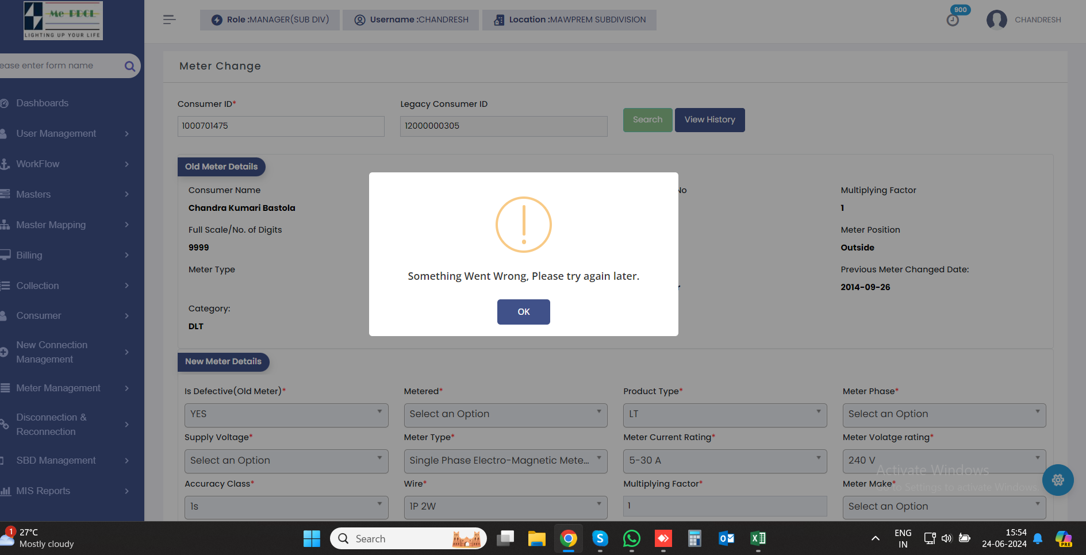Open Calculator from taskbar
1086x555 pixels.
[694, 538]
